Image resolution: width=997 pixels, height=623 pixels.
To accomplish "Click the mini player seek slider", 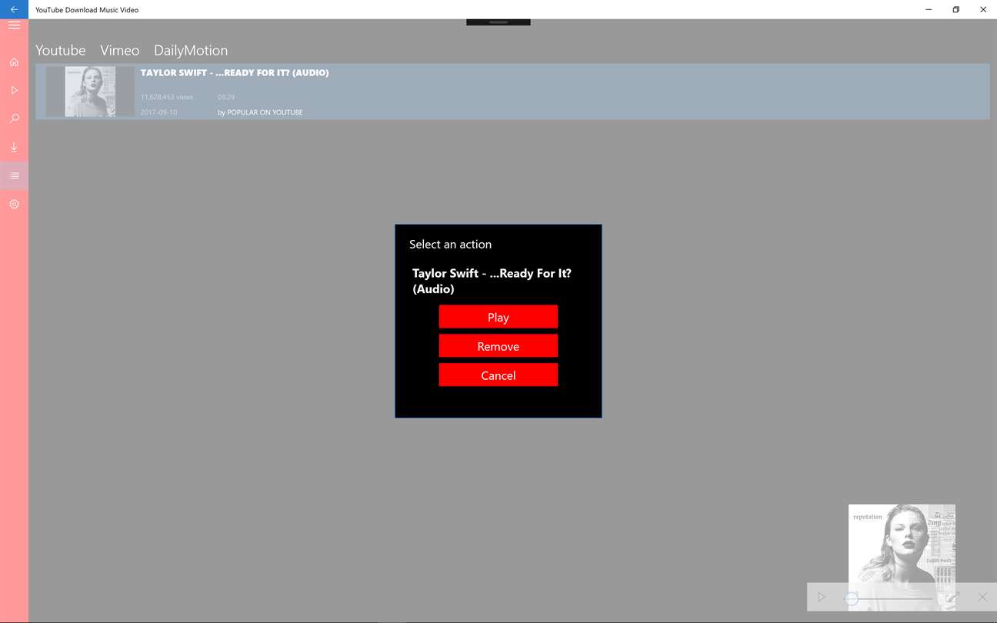I will 889,598.
